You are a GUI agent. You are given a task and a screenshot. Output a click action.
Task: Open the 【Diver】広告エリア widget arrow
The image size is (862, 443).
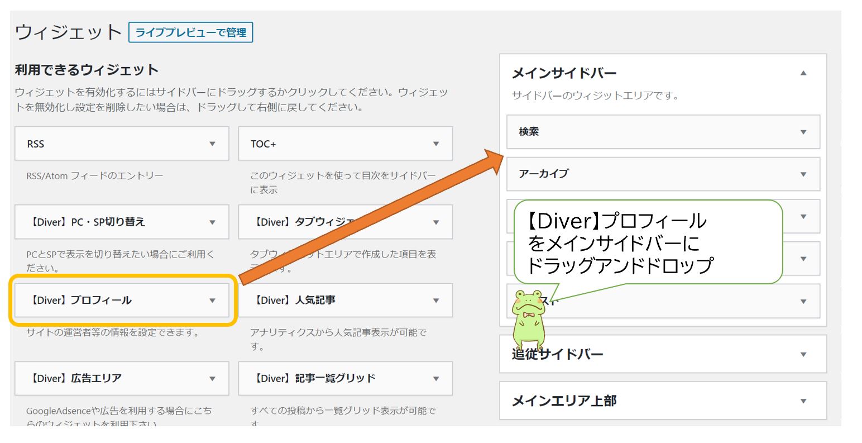212,379
